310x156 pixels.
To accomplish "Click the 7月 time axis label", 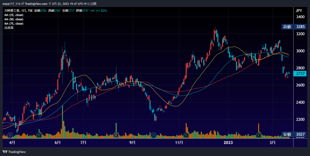I will 83,143.
